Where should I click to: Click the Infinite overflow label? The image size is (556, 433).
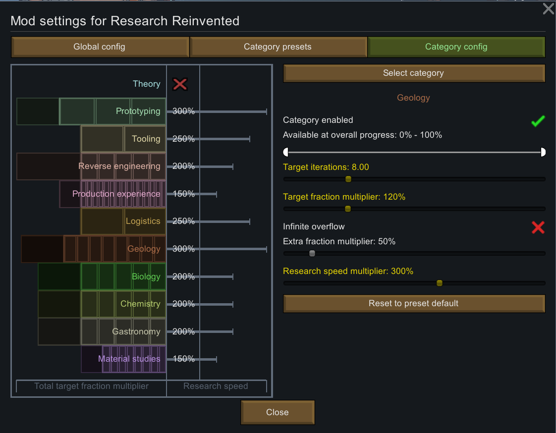click(314, 226)
